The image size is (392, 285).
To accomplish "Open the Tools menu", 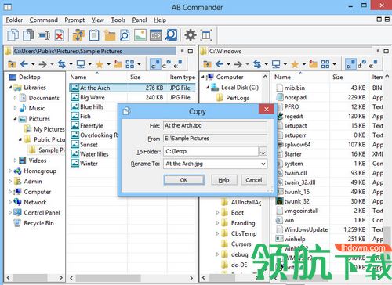I will tap(118, 20).
